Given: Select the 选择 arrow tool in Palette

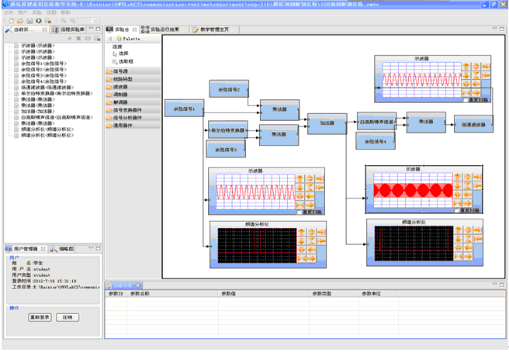Looking at the screenshot, I should (x=123, y=53).
